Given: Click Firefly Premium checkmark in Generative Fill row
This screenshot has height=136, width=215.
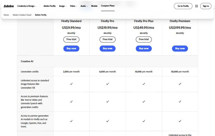Looking at the screenshot, I should tap(180, 84).
